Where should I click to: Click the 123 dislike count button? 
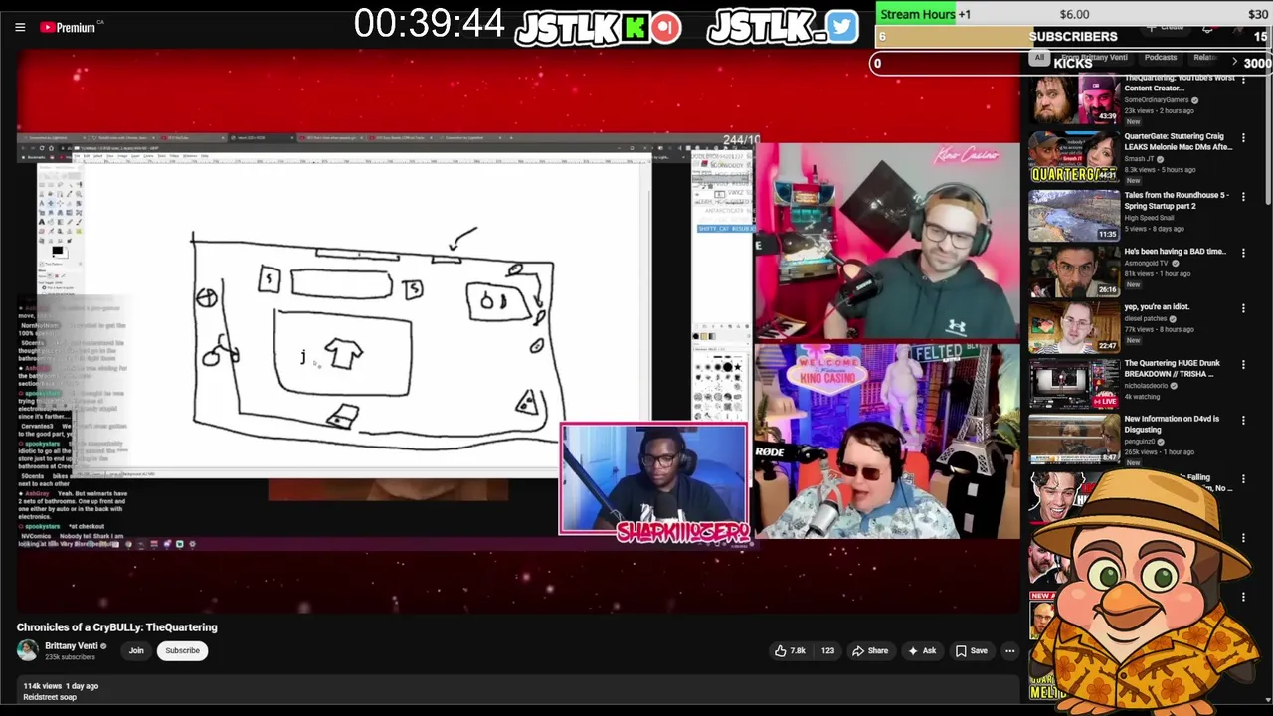tap(826, 650)
